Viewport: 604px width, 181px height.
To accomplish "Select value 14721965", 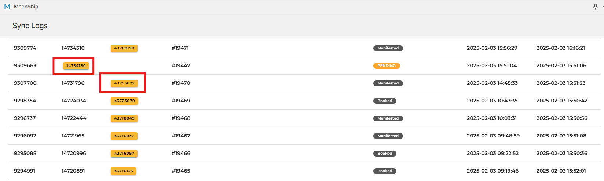I will (x=73, y=136).
